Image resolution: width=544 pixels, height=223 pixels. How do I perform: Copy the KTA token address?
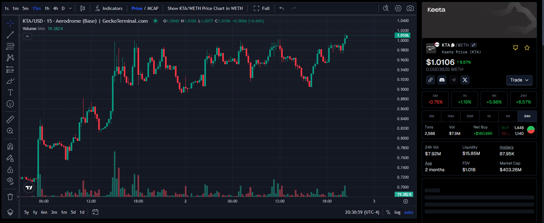[x=453, y=45]
